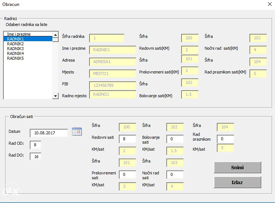The width and height of the screenshot is (275, 203).
Task: Click the Rad praznikom hours input
Action: pyautogui.click(x=225, y=139)
